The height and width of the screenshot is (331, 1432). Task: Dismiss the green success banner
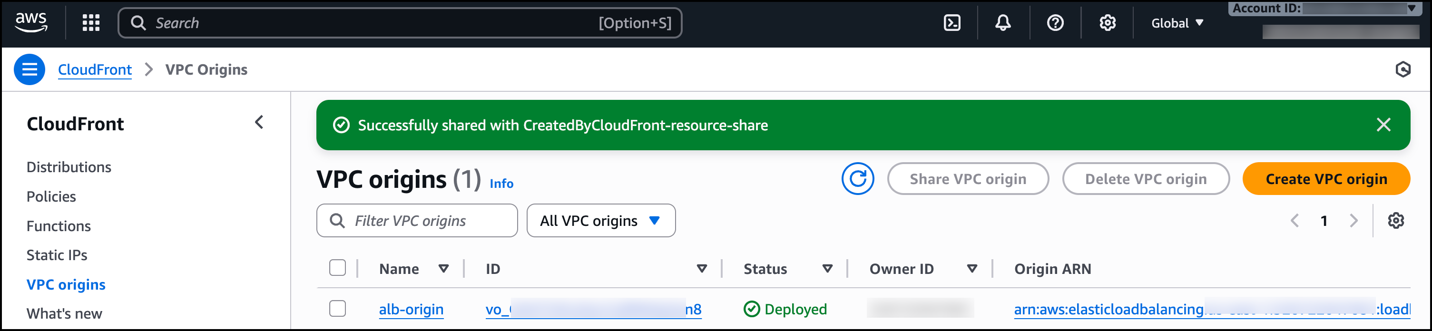1383,125
